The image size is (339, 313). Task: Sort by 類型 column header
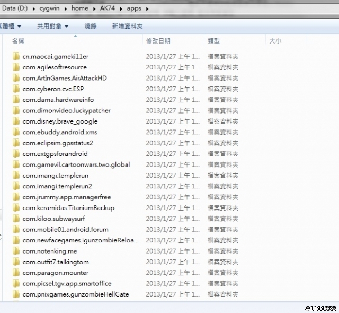214,41
